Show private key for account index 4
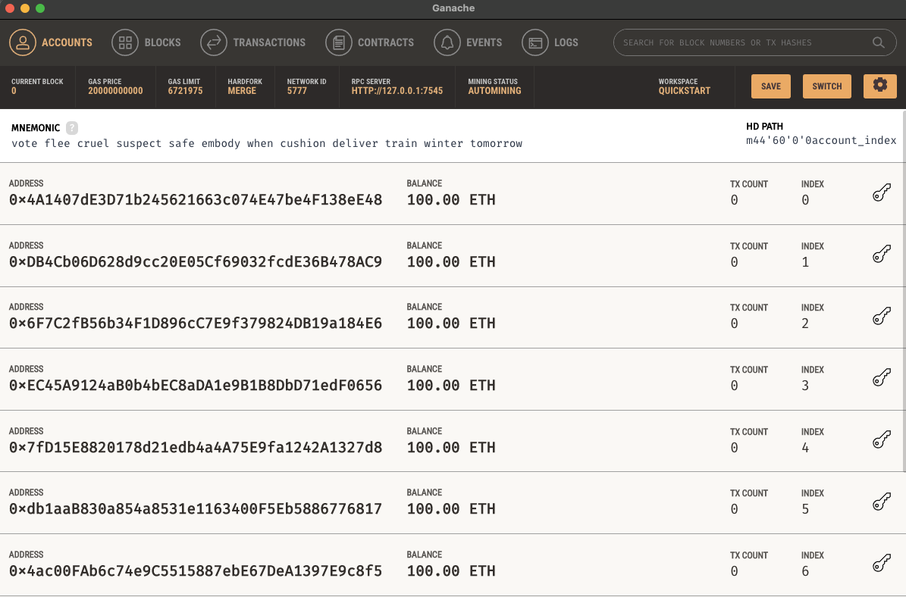 click(x=882, y=440)
